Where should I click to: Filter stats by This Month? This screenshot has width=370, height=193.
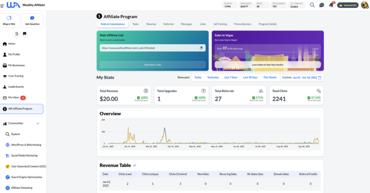270,77
